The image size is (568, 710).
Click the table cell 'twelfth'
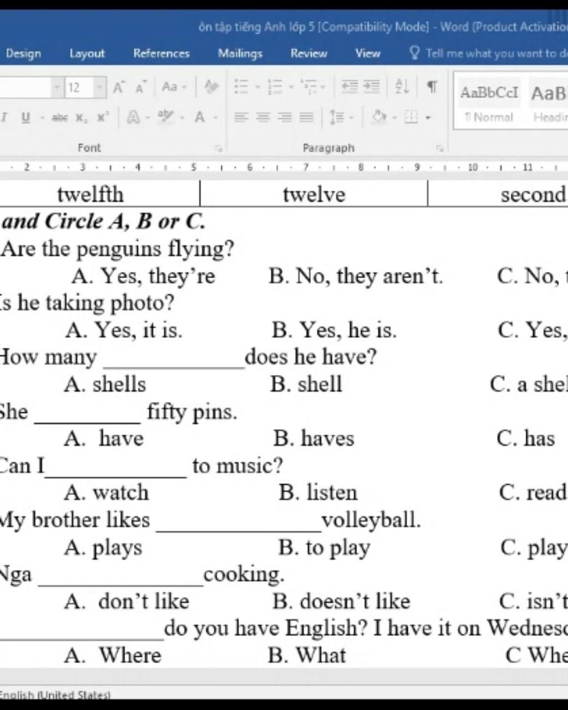(x=90, y=194)
